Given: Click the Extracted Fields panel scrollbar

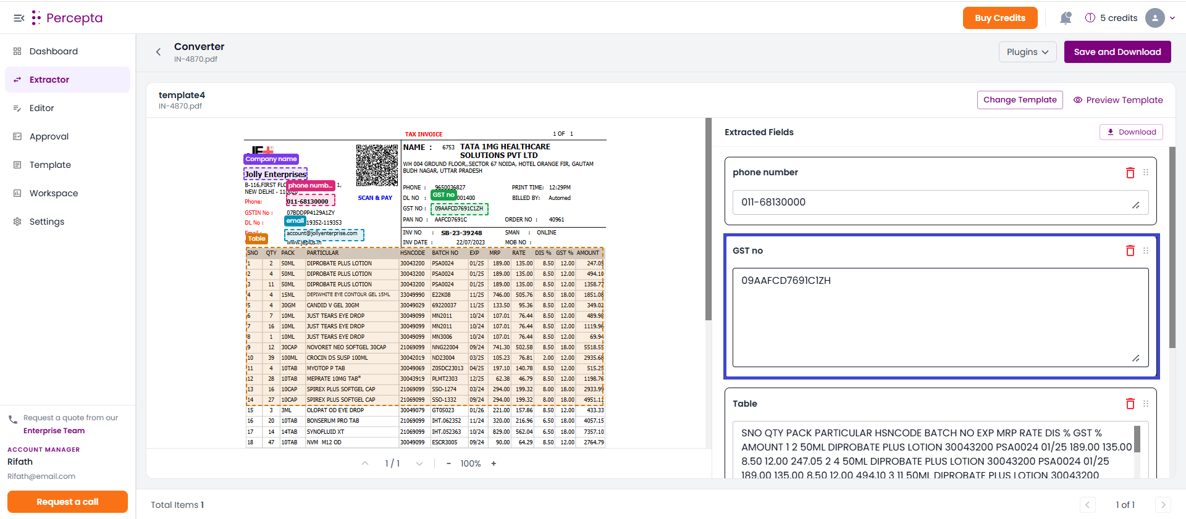Looking at the screenshot, I should 1172,247.
